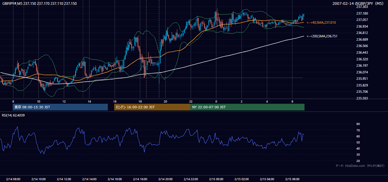Click bottom time label 2/15 02:00
Image resolution: width=388 pixels, height=182 pixels.
tap(242, 179)
